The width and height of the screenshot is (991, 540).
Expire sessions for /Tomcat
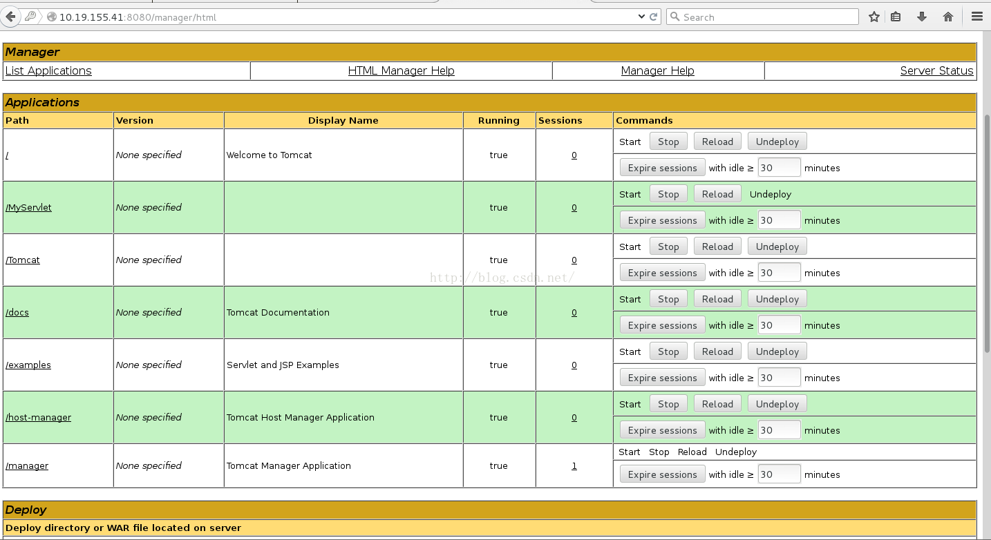[663, 273]
